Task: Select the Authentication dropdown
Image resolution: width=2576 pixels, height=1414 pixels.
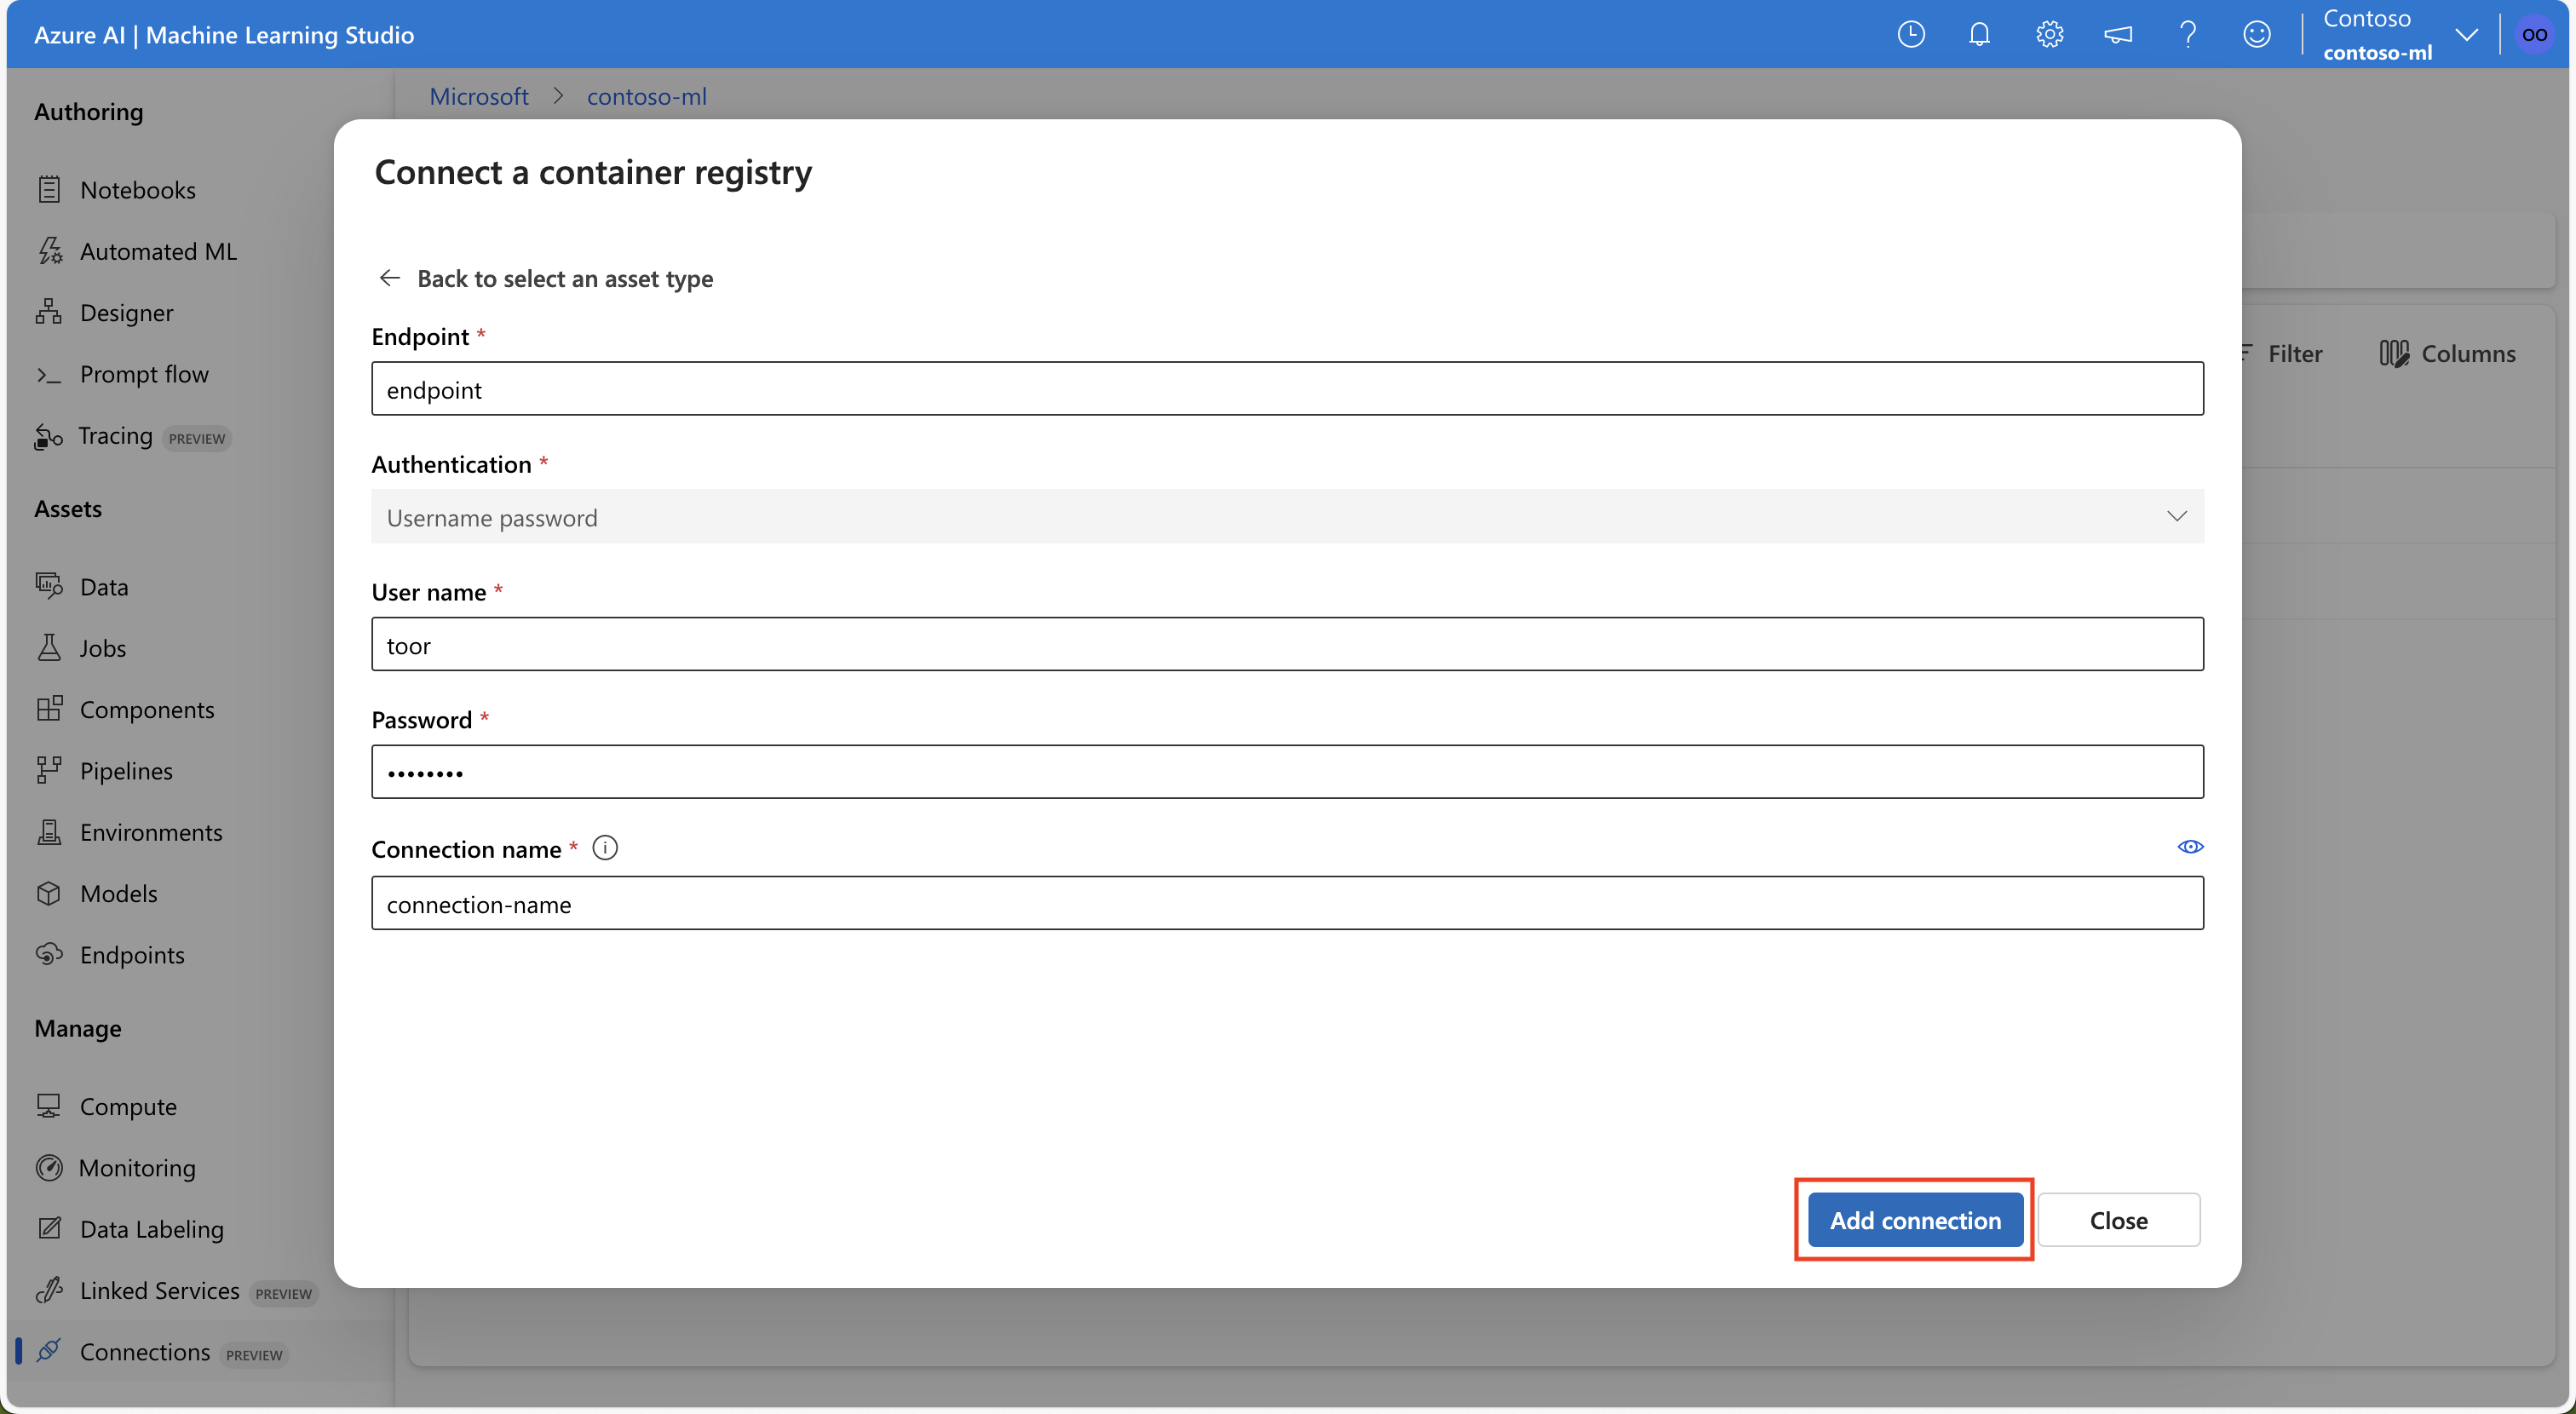Action: point(1288,515)
